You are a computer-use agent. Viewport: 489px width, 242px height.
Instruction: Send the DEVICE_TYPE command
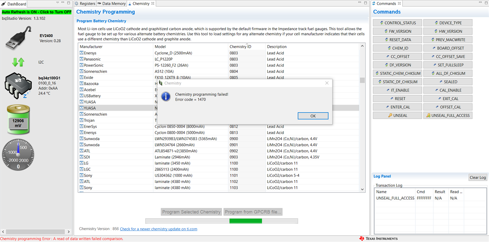(448, 23)
